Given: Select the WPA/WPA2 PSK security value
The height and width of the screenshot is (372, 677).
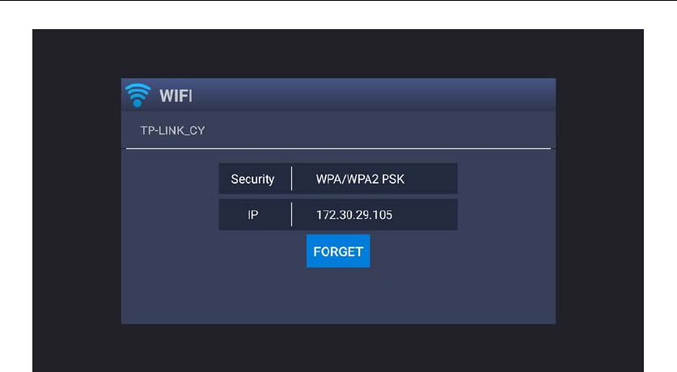Looking at the screenshot, I should tap(360, 179).
